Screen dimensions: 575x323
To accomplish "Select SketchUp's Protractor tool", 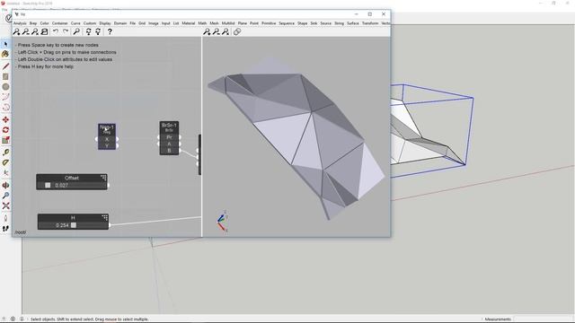I will [5, 162].
